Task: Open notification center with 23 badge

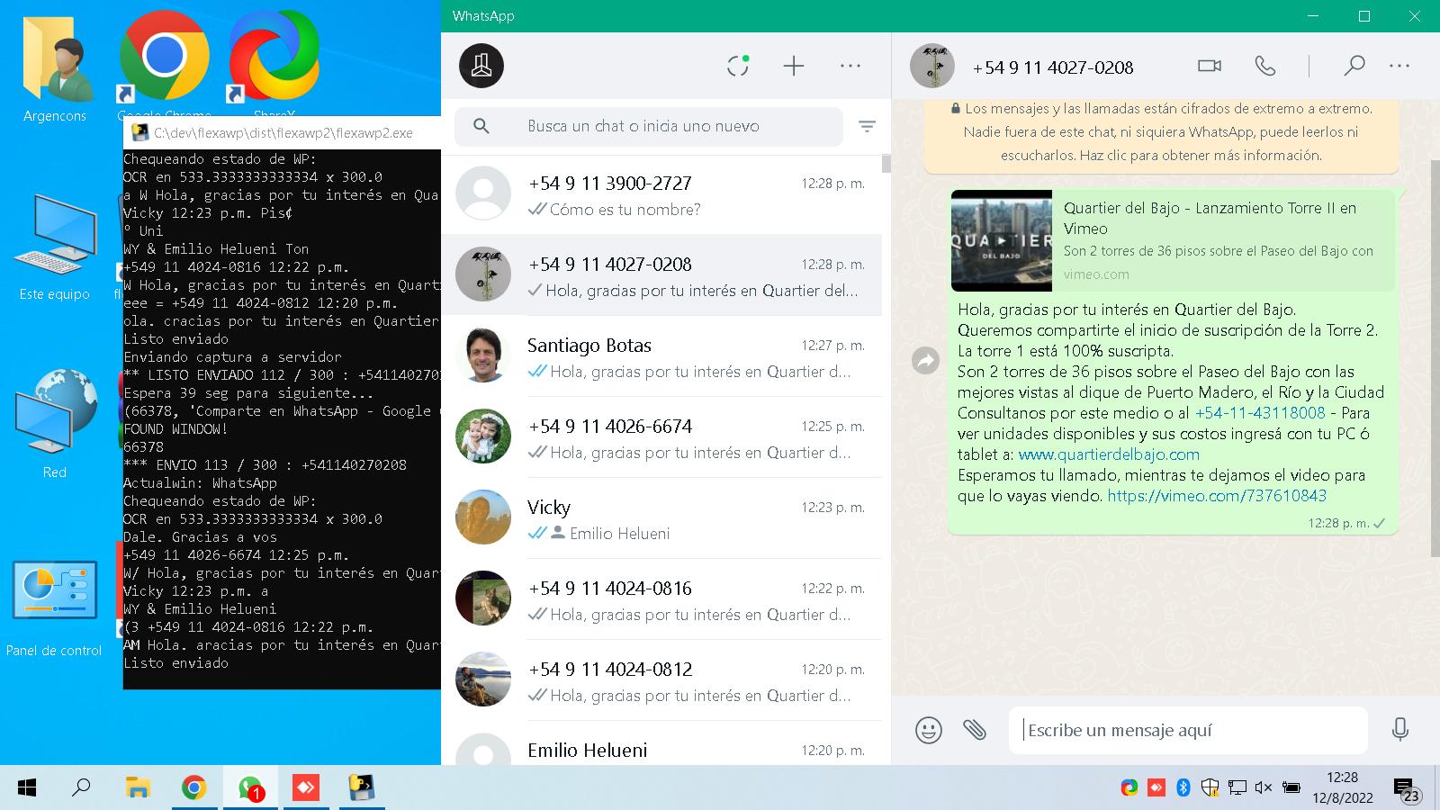Action: point(1407,790)
